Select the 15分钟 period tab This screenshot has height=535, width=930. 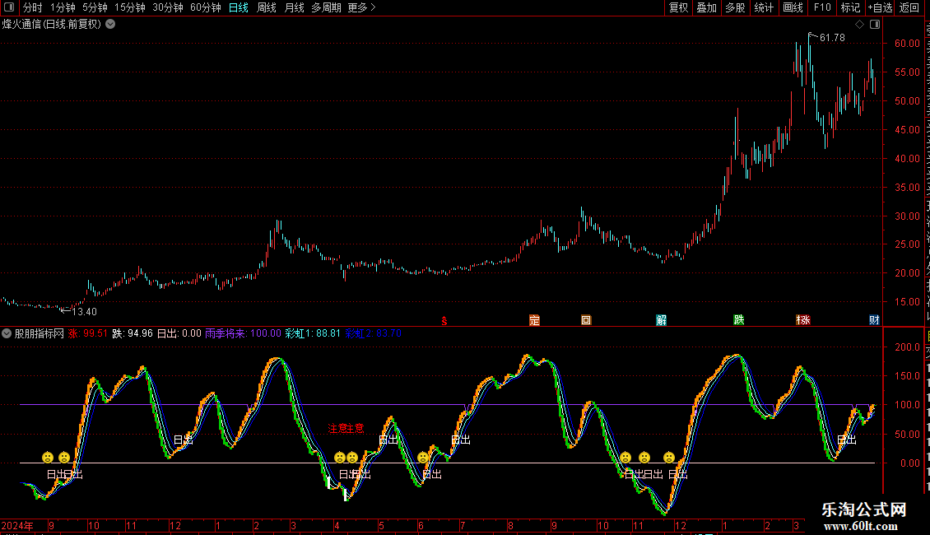[130, 7]
